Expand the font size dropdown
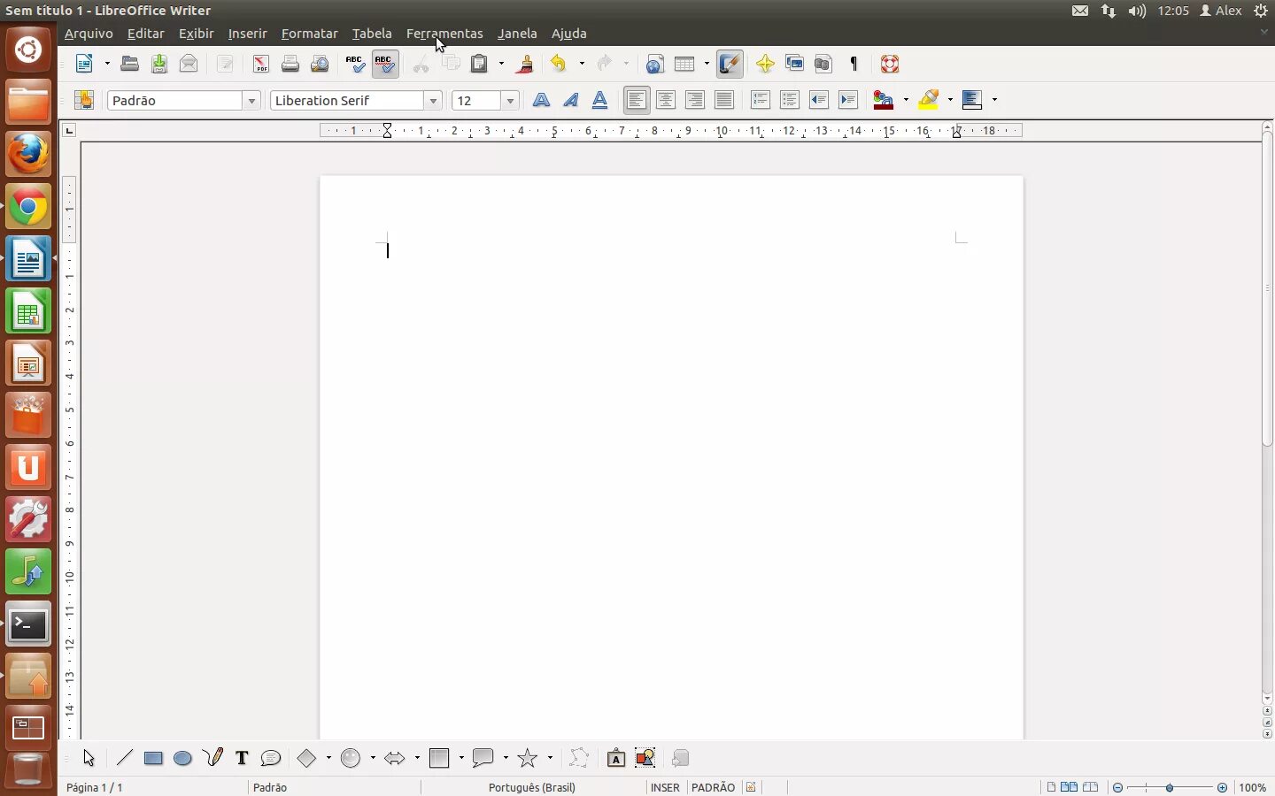The height and width of the screenshot is (796, 1275). click(x=512, y=101)
